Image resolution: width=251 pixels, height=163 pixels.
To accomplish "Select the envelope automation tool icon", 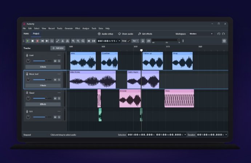I will pyautogui.click(x=57, y=41).
